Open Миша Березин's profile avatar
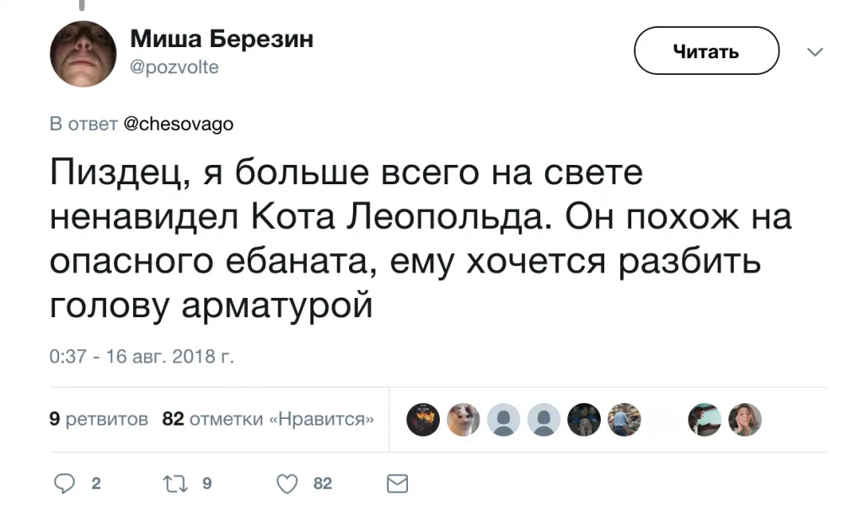 pos(83,54)
